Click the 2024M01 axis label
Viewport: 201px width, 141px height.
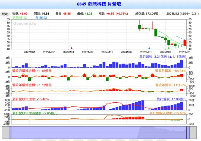pyautogui.click(x=107, y=52)
